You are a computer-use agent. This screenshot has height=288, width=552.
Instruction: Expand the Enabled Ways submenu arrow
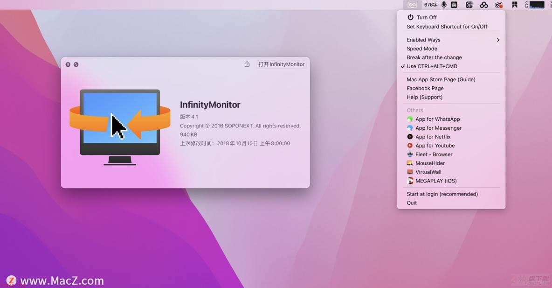(498, 40)
